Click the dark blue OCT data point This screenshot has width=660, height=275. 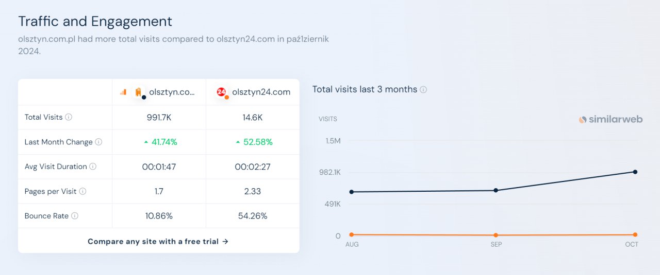click(635, 172)
